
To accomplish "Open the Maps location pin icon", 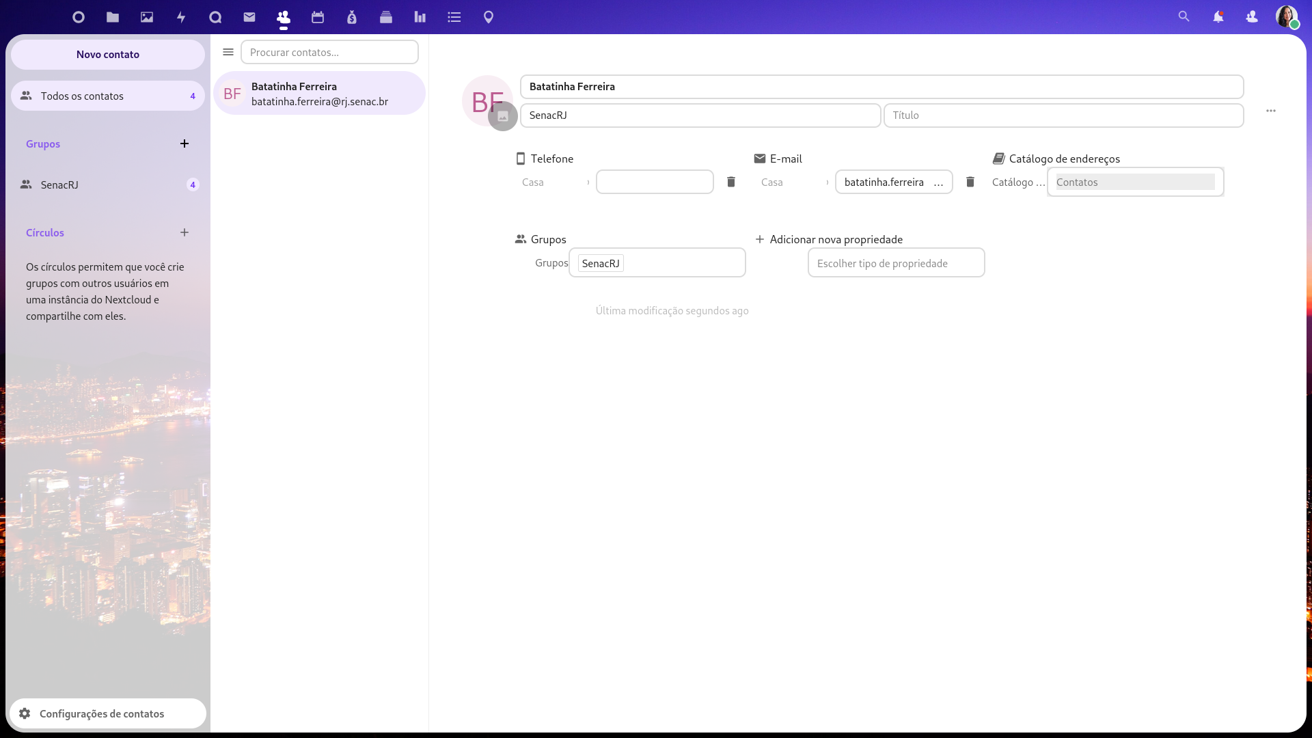I will pos(489,17).
